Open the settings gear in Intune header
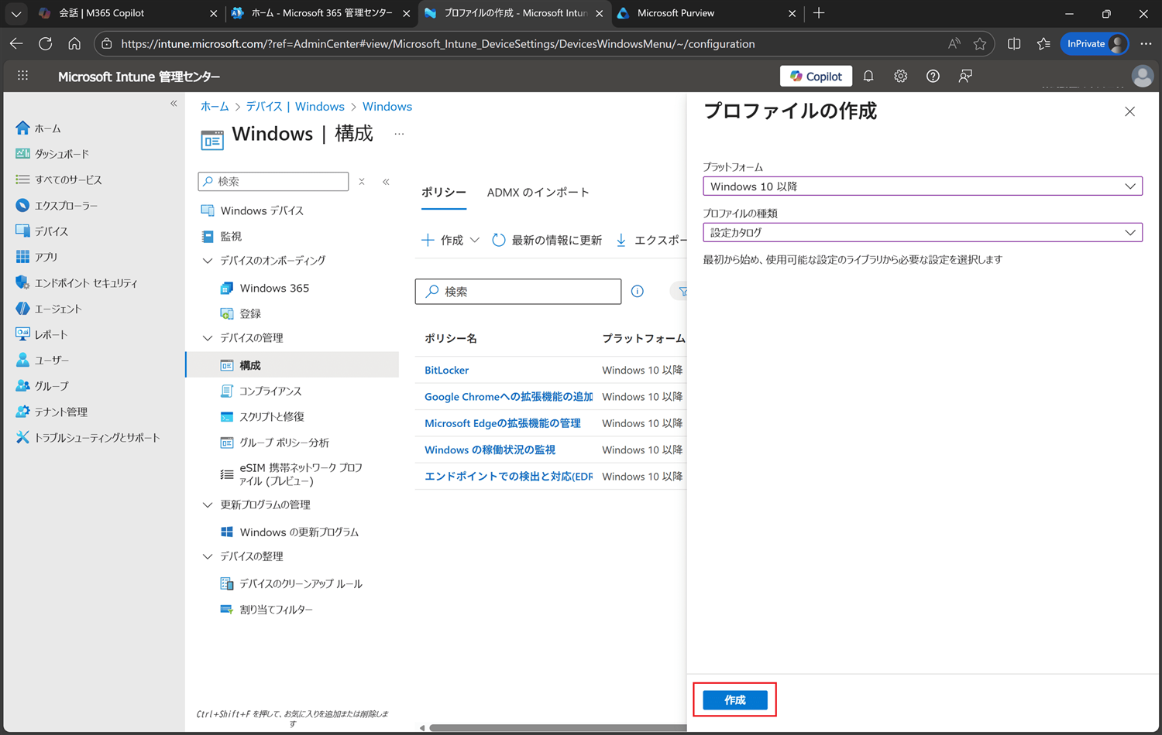 (x=900, y=76)
